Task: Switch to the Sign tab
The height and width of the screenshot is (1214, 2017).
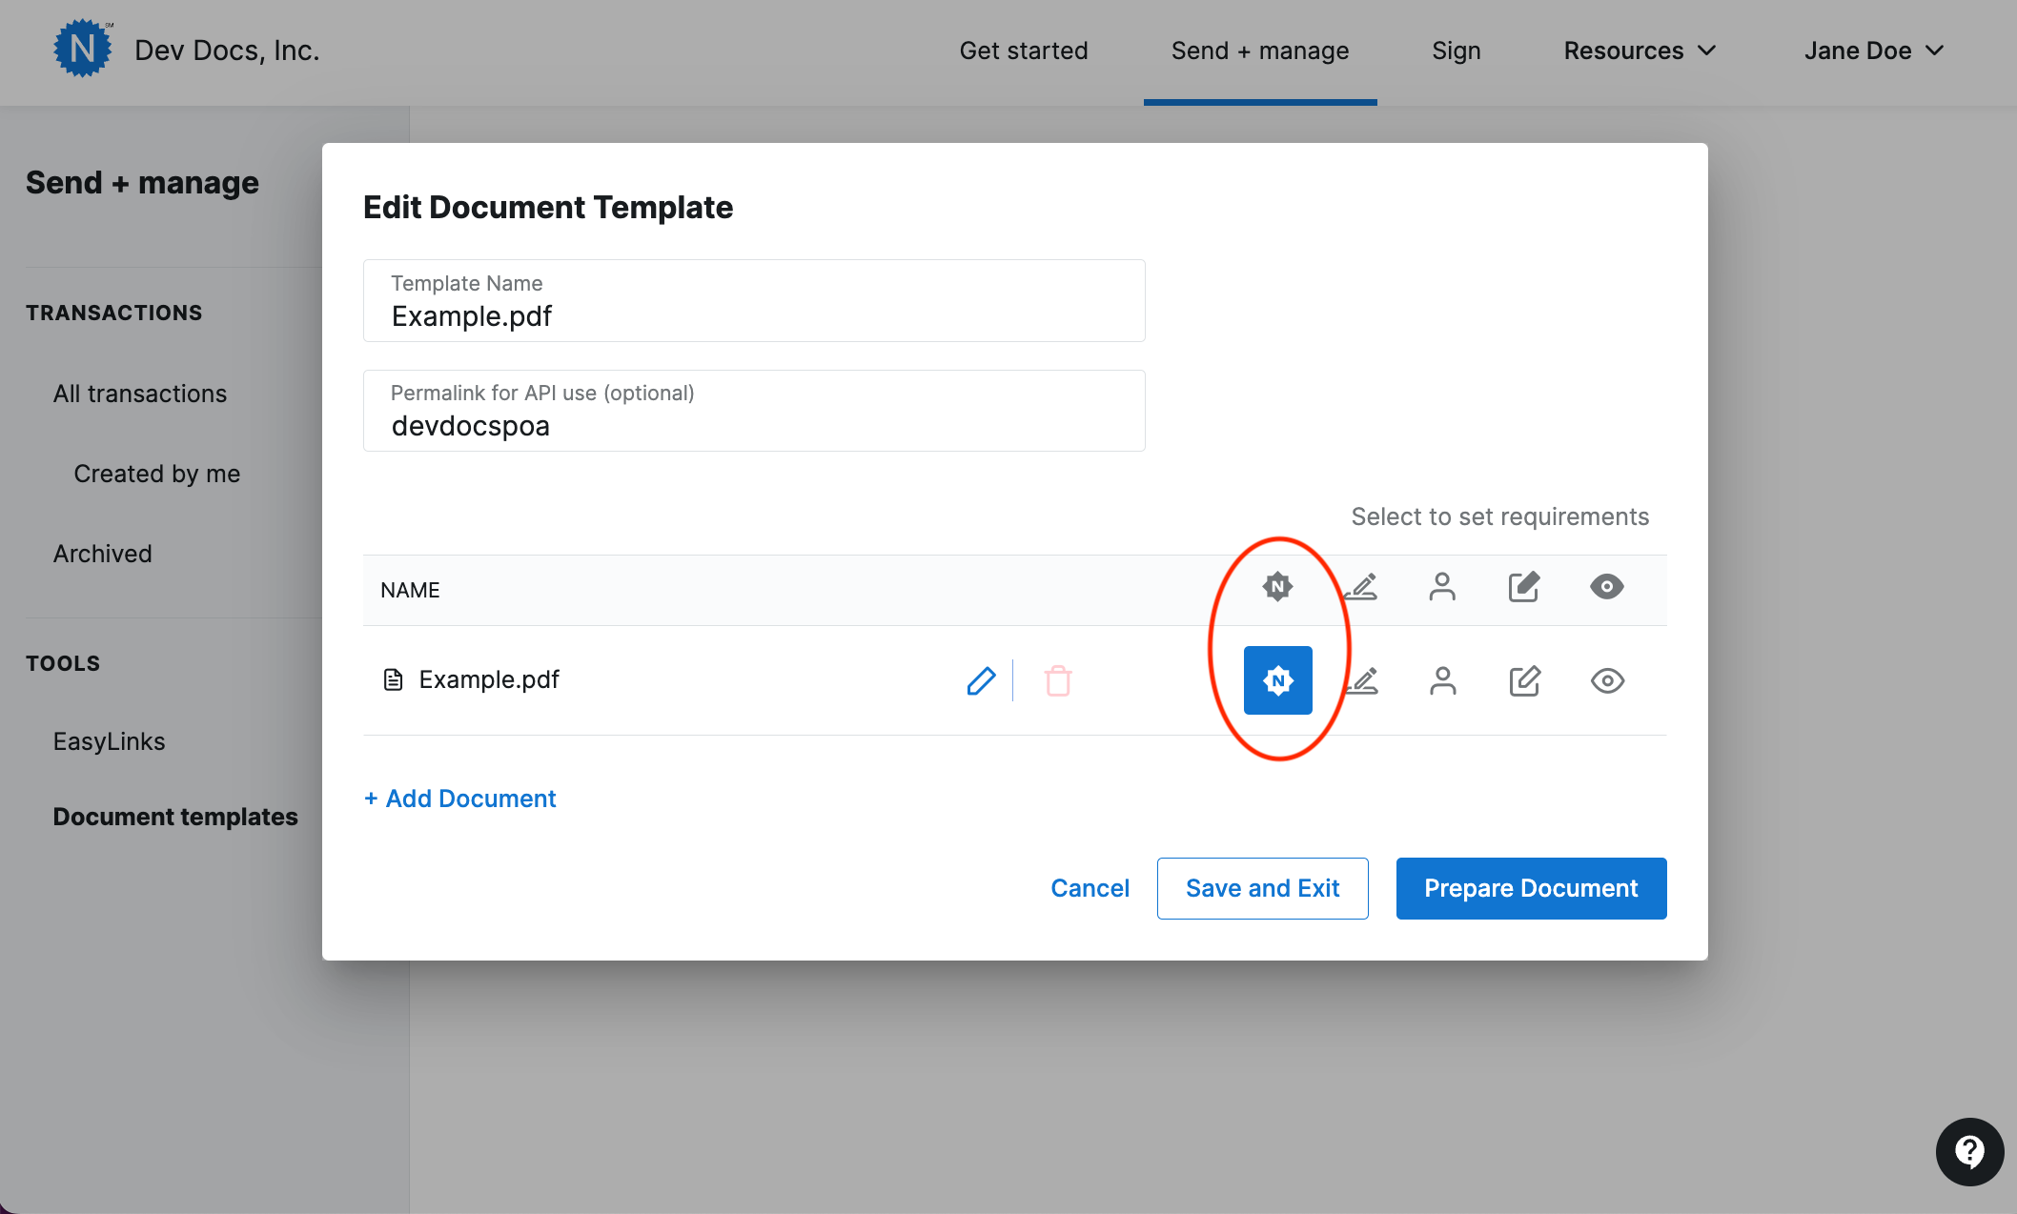Action: [1456, 51]
